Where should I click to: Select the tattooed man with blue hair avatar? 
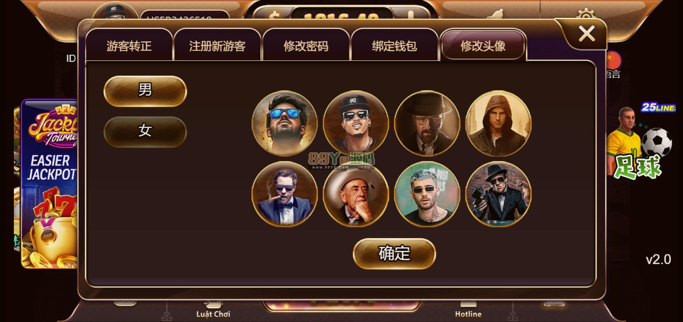tap(427, 194)
